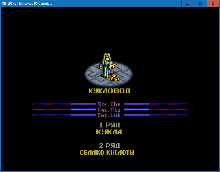Viewport: 220px width, 172px height.
Task: Click the Str. stat bar on left
Action: point(64,104)
